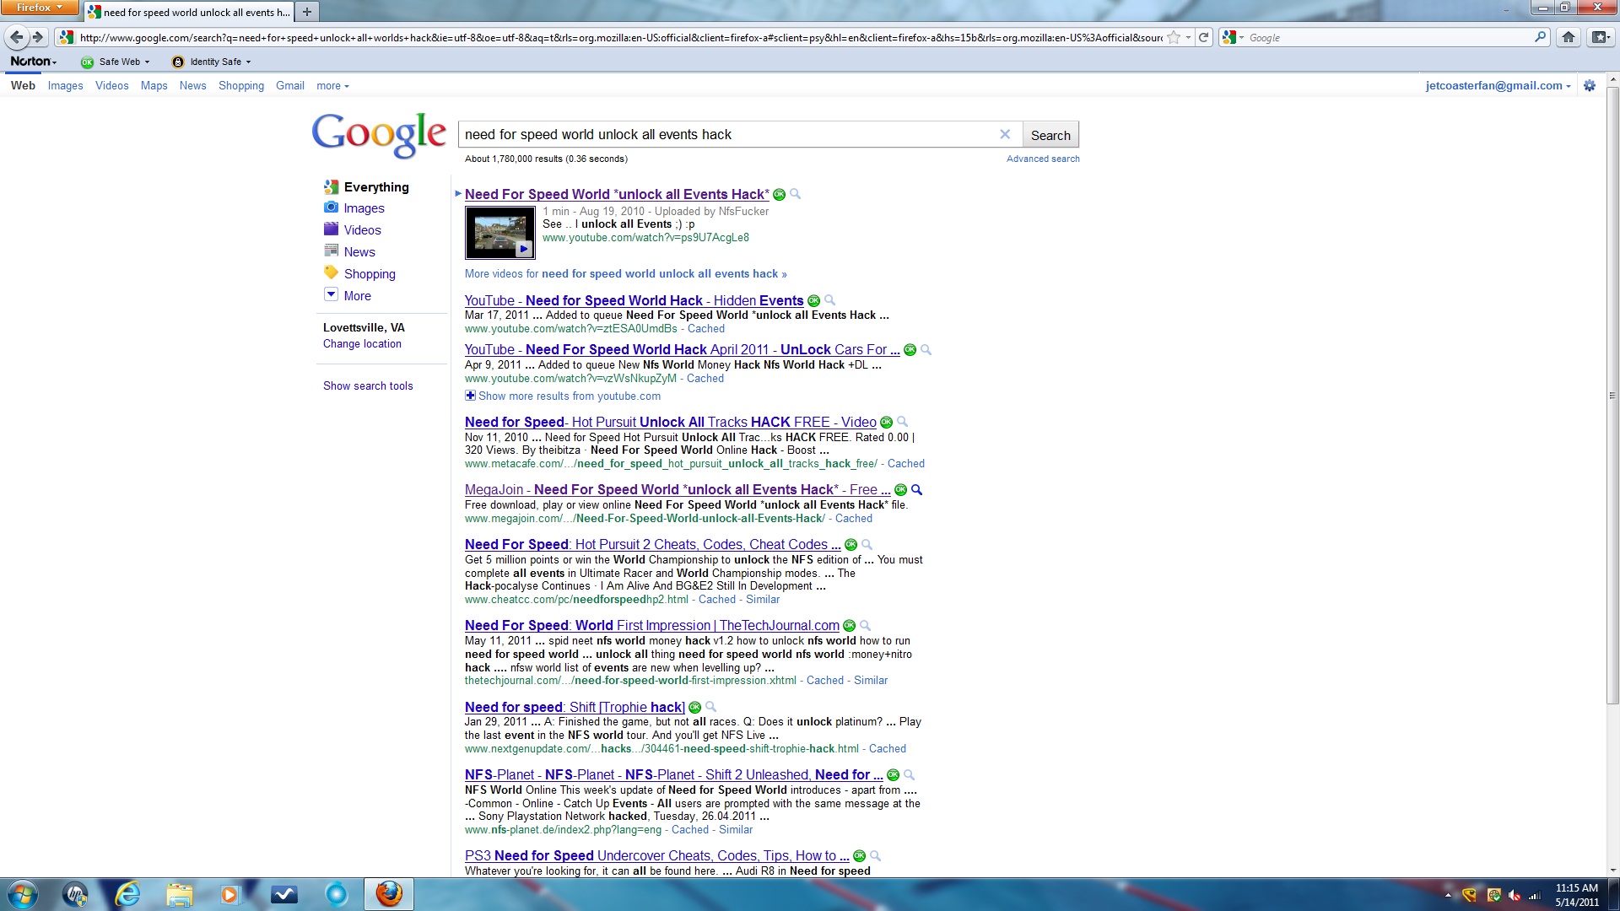Open the Firefox home page icon
Image resolution: width=1620 pixels, height=911 pixels.
(x=1569, y=37)
